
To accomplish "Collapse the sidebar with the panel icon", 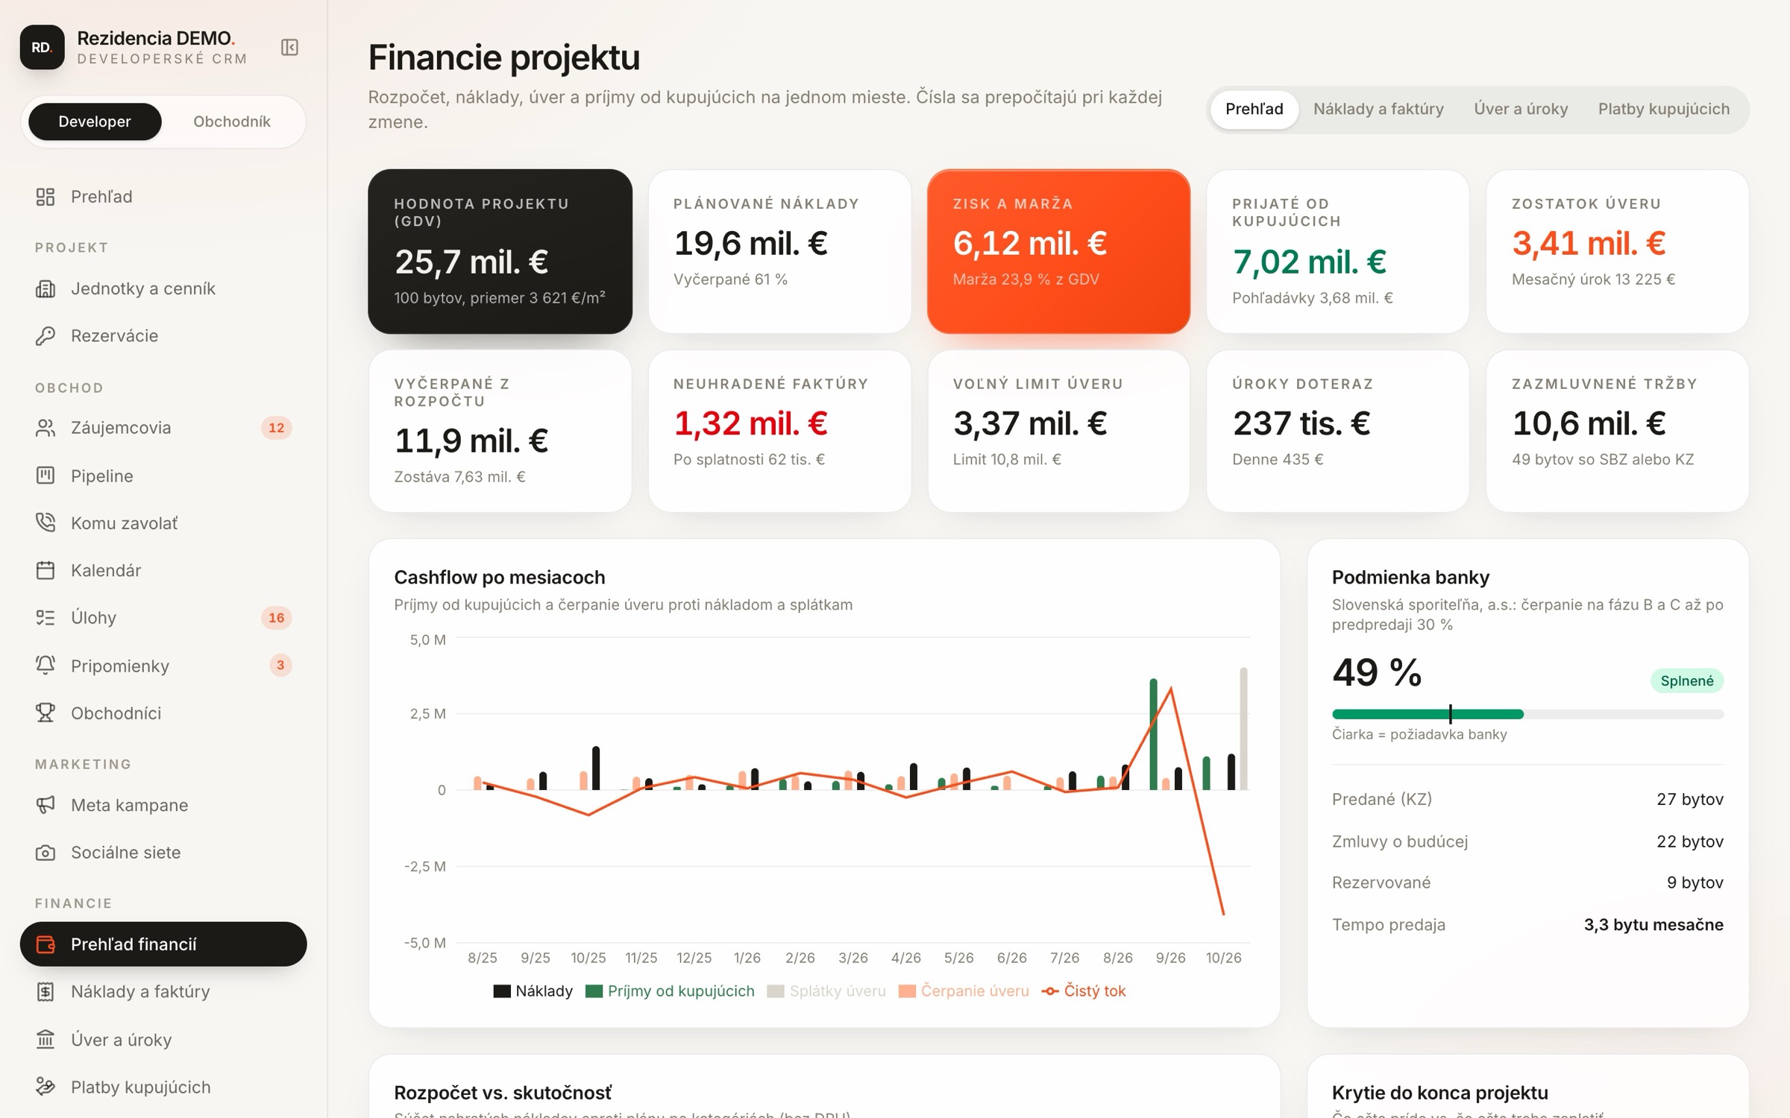I will pos(289,48).
